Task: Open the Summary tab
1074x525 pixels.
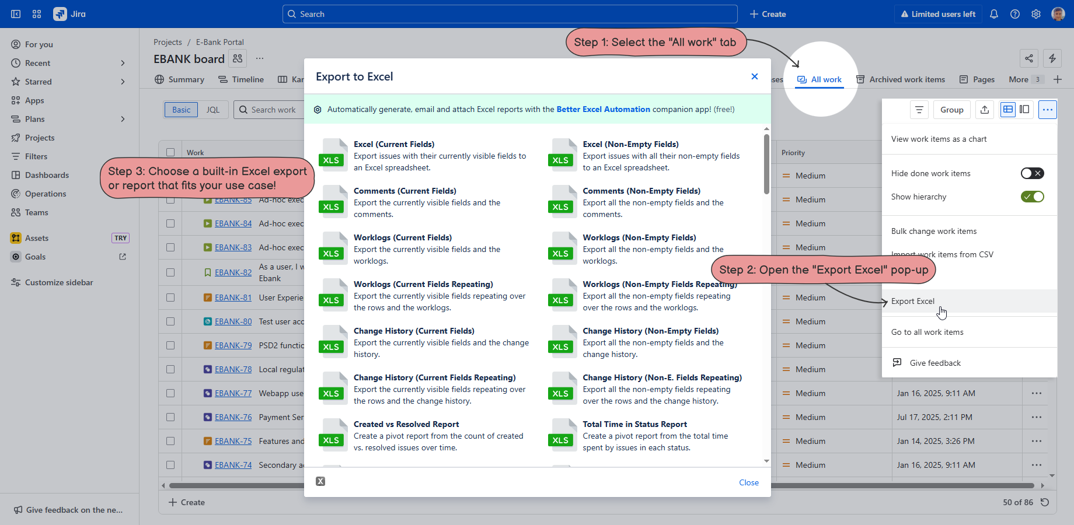Action: 180,79
